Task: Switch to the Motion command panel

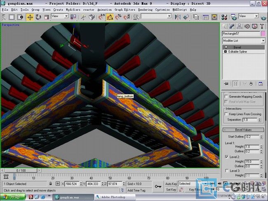Action: (247, 26)
